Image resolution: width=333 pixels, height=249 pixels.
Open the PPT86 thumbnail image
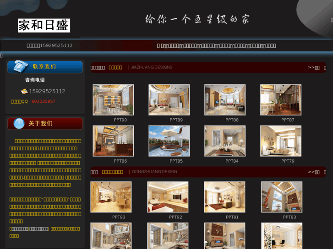pos(113,141)
